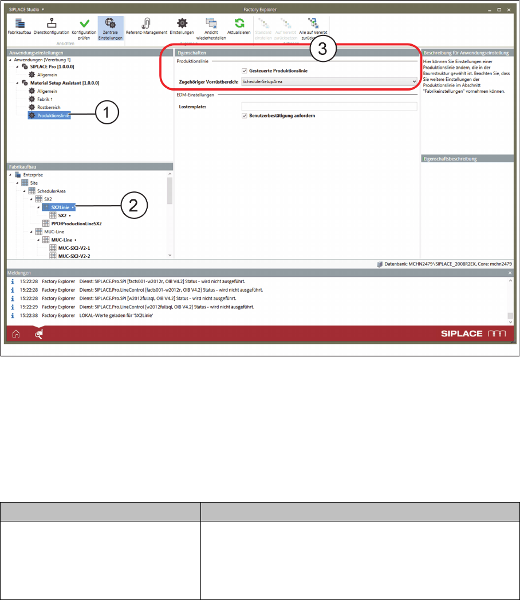The height and width of the screenshot is (600, 520).
Task: Click Fabrikaufbau tree scrollbar up arrow
Action: (170, 174)
